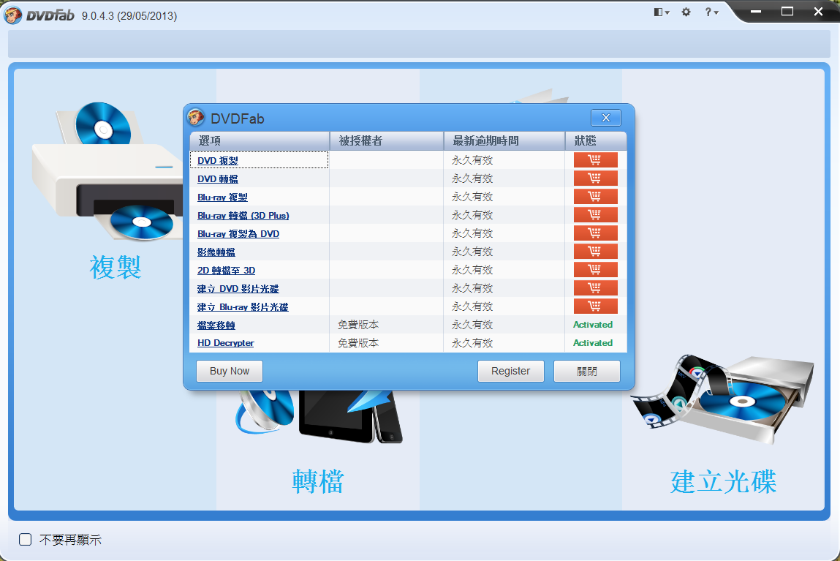
Task: Click the cart icon for Blu-ray 複製為 DVD
Action: pos(595,233)
